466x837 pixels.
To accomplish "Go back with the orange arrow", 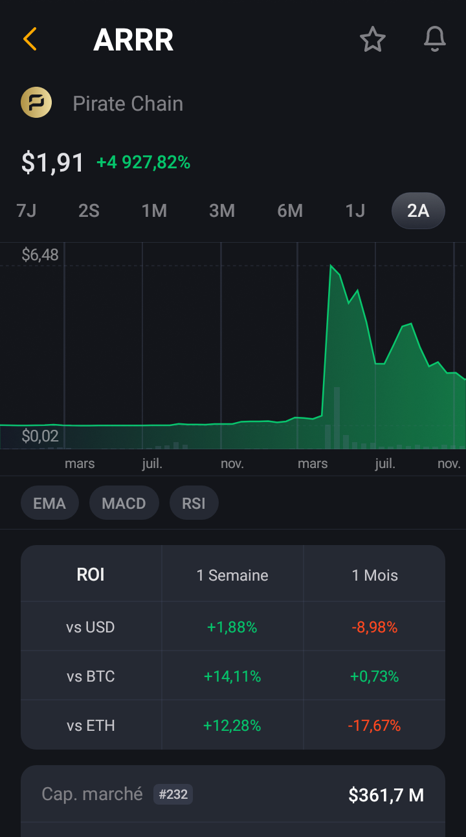I will pyautogui.click(x=30, y=39).
